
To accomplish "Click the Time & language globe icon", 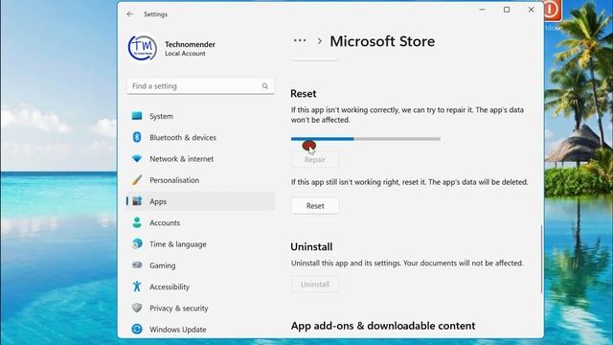I will (x=137, y=243).
